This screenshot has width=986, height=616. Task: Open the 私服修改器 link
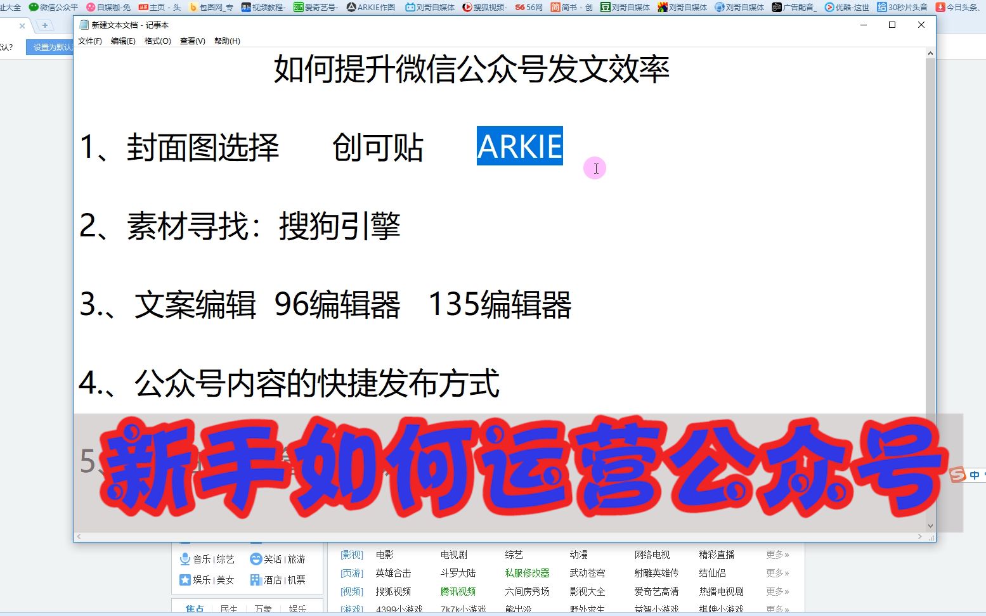tap(528, 573)
